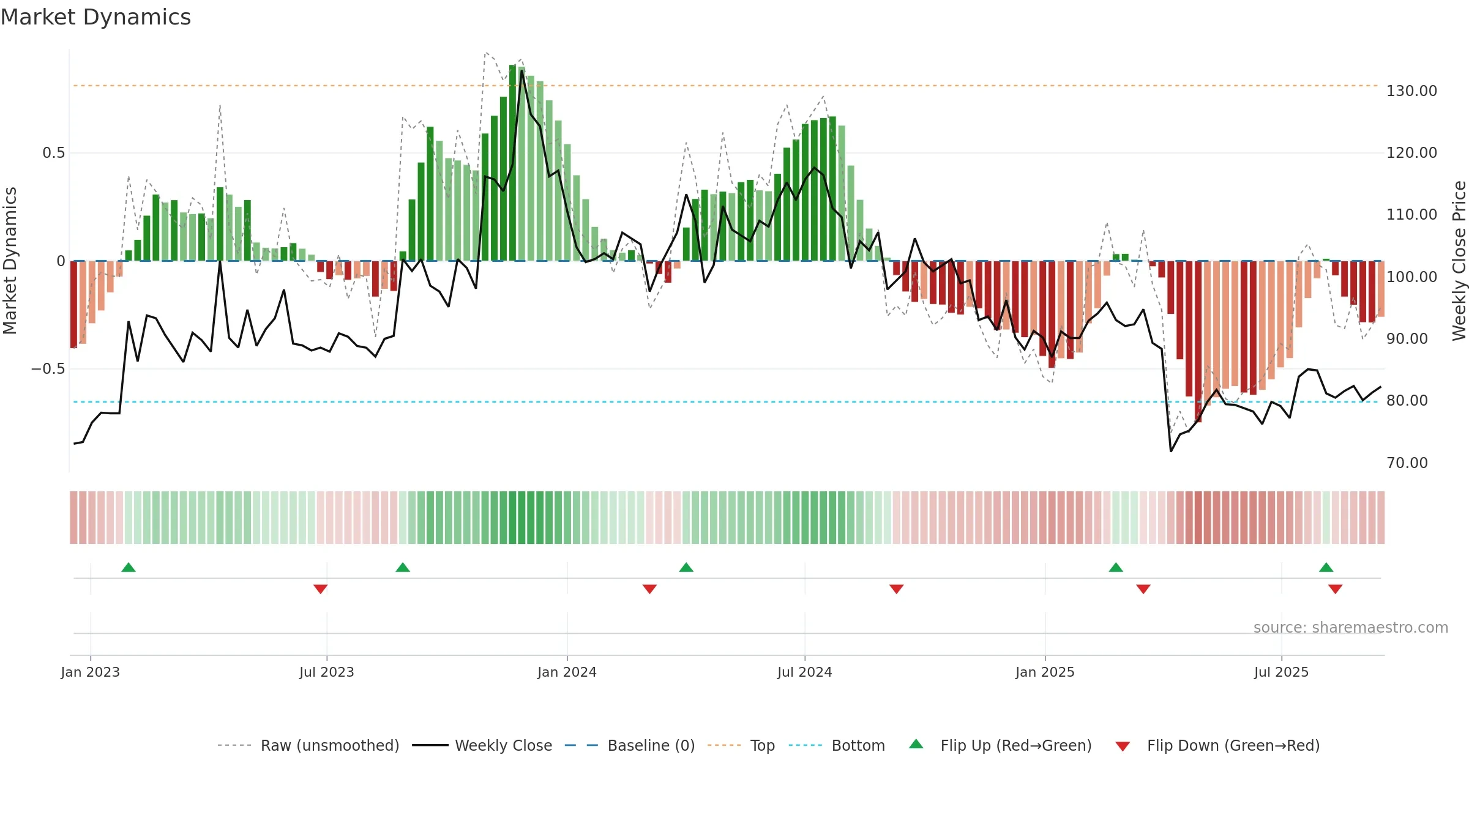Select the green flip-up marker in late August 2023
Image resolution: width=1469 pixels, height=826 pixels.
[x=403, y=567]
